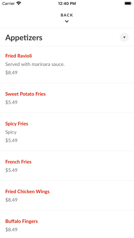Choose Buffalo Fingers from appetizers
The width and height of the screenshot is (134, 238).
[67, 224]
